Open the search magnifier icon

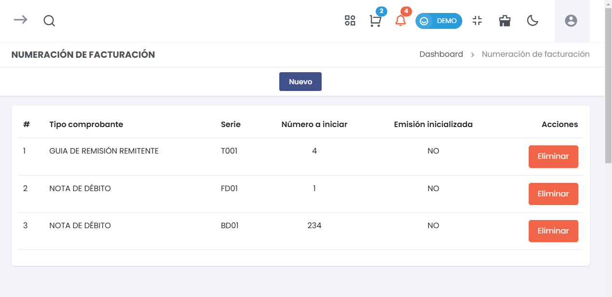pos(49,21)
